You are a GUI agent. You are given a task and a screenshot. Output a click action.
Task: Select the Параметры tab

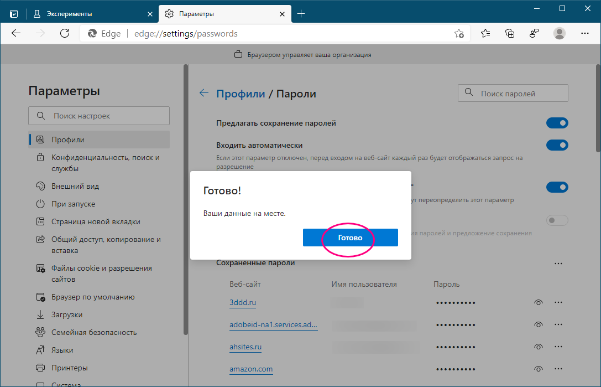[x=224, y=14]
